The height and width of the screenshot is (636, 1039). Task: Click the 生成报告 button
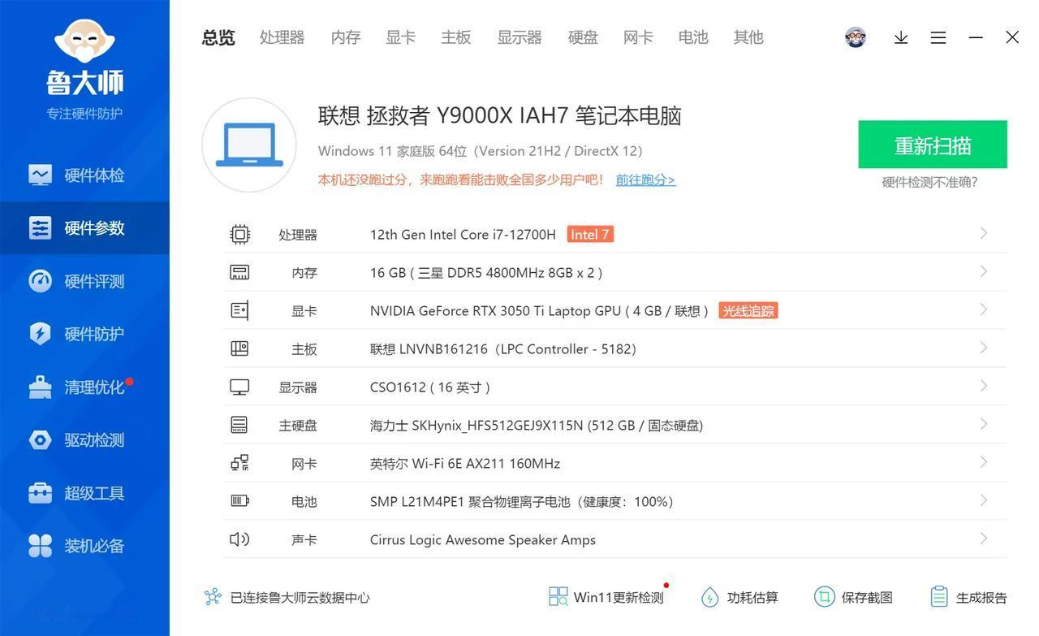click(x=968, y=597)
